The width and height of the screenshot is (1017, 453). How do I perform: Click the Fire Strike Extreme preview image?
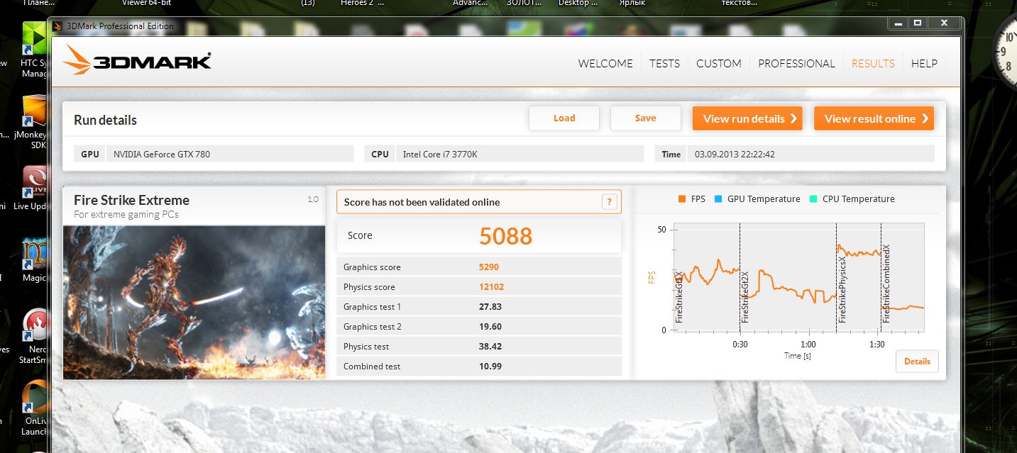click(x=194, y=302)
